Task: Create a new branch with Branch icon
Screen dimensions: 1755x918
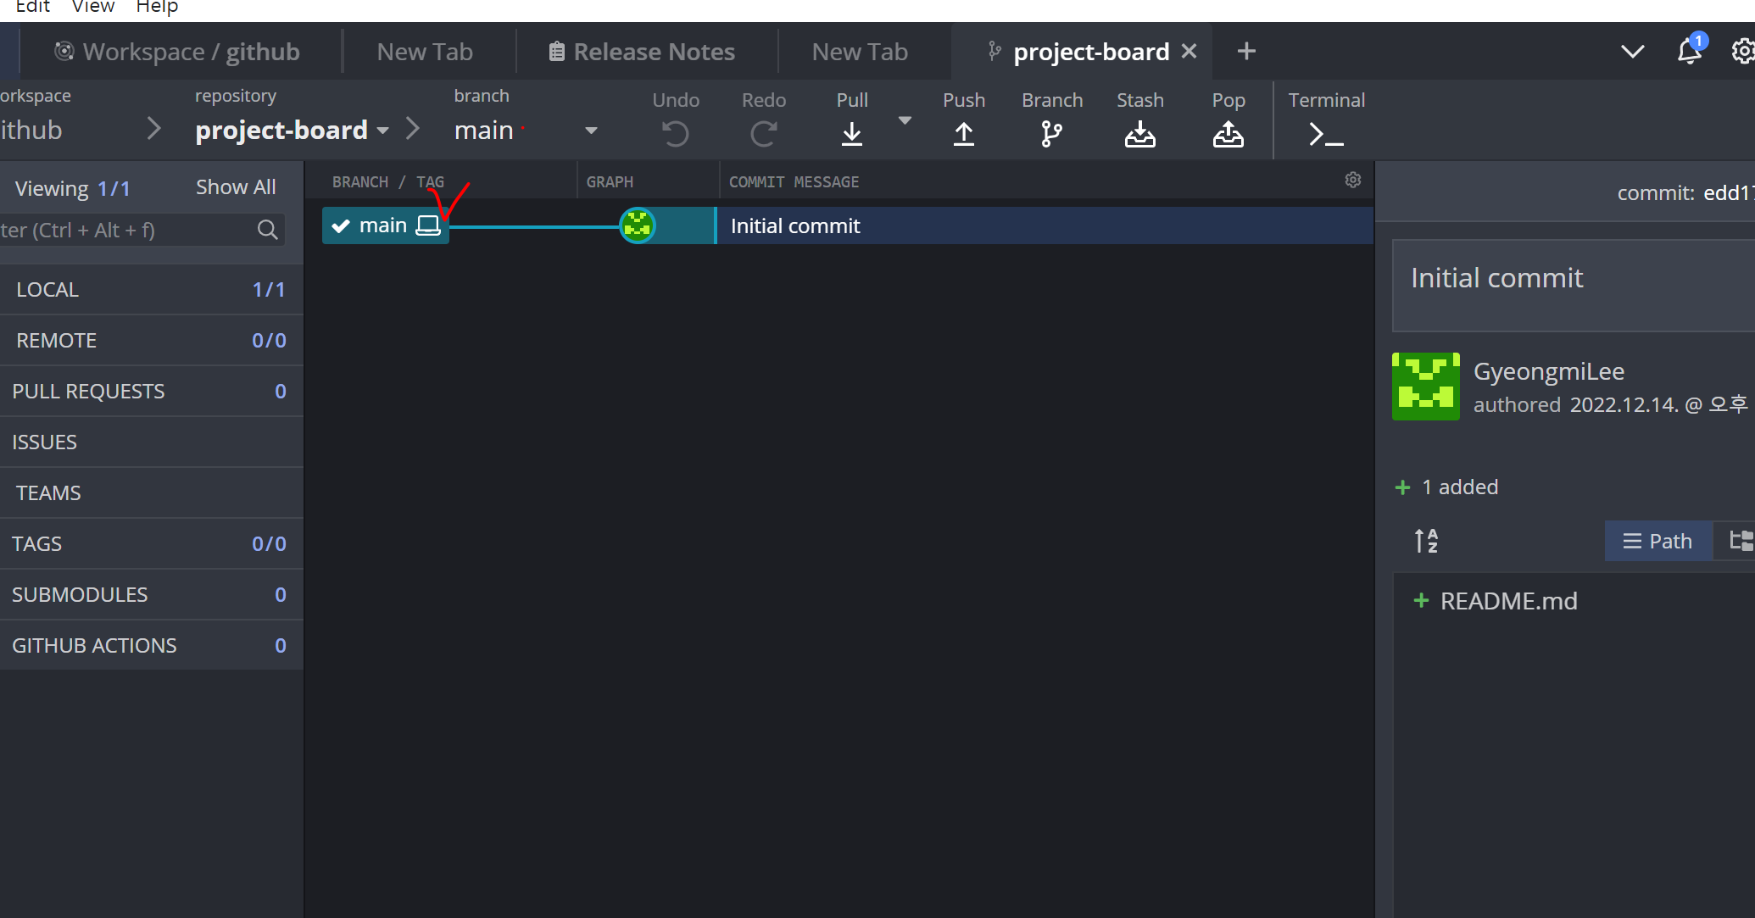Action: [x=1051, y=134]
